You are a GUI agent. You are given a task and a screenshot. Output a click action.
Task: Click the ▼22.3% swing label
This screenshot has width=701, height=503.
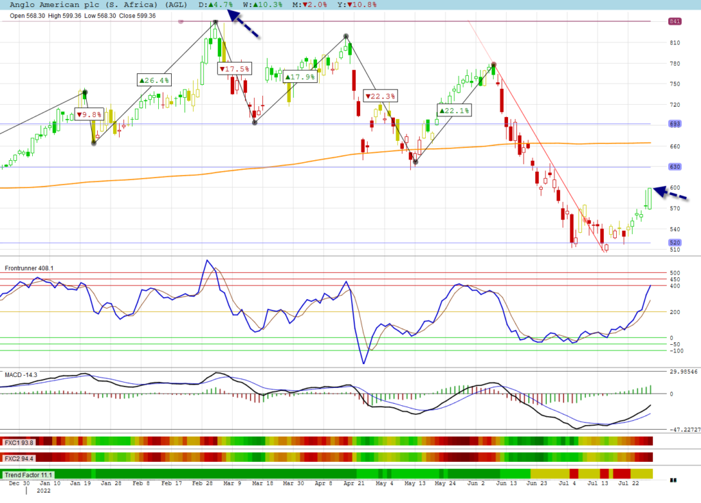[x=381, y=96]
